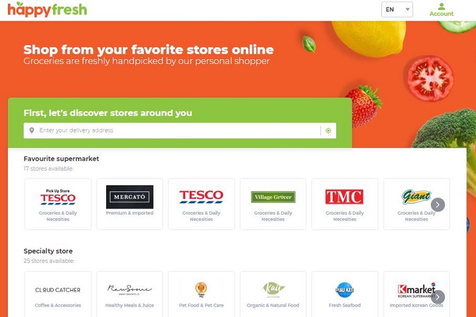
Task: Show next Specialty store arrow
Action: coord(438,297)
